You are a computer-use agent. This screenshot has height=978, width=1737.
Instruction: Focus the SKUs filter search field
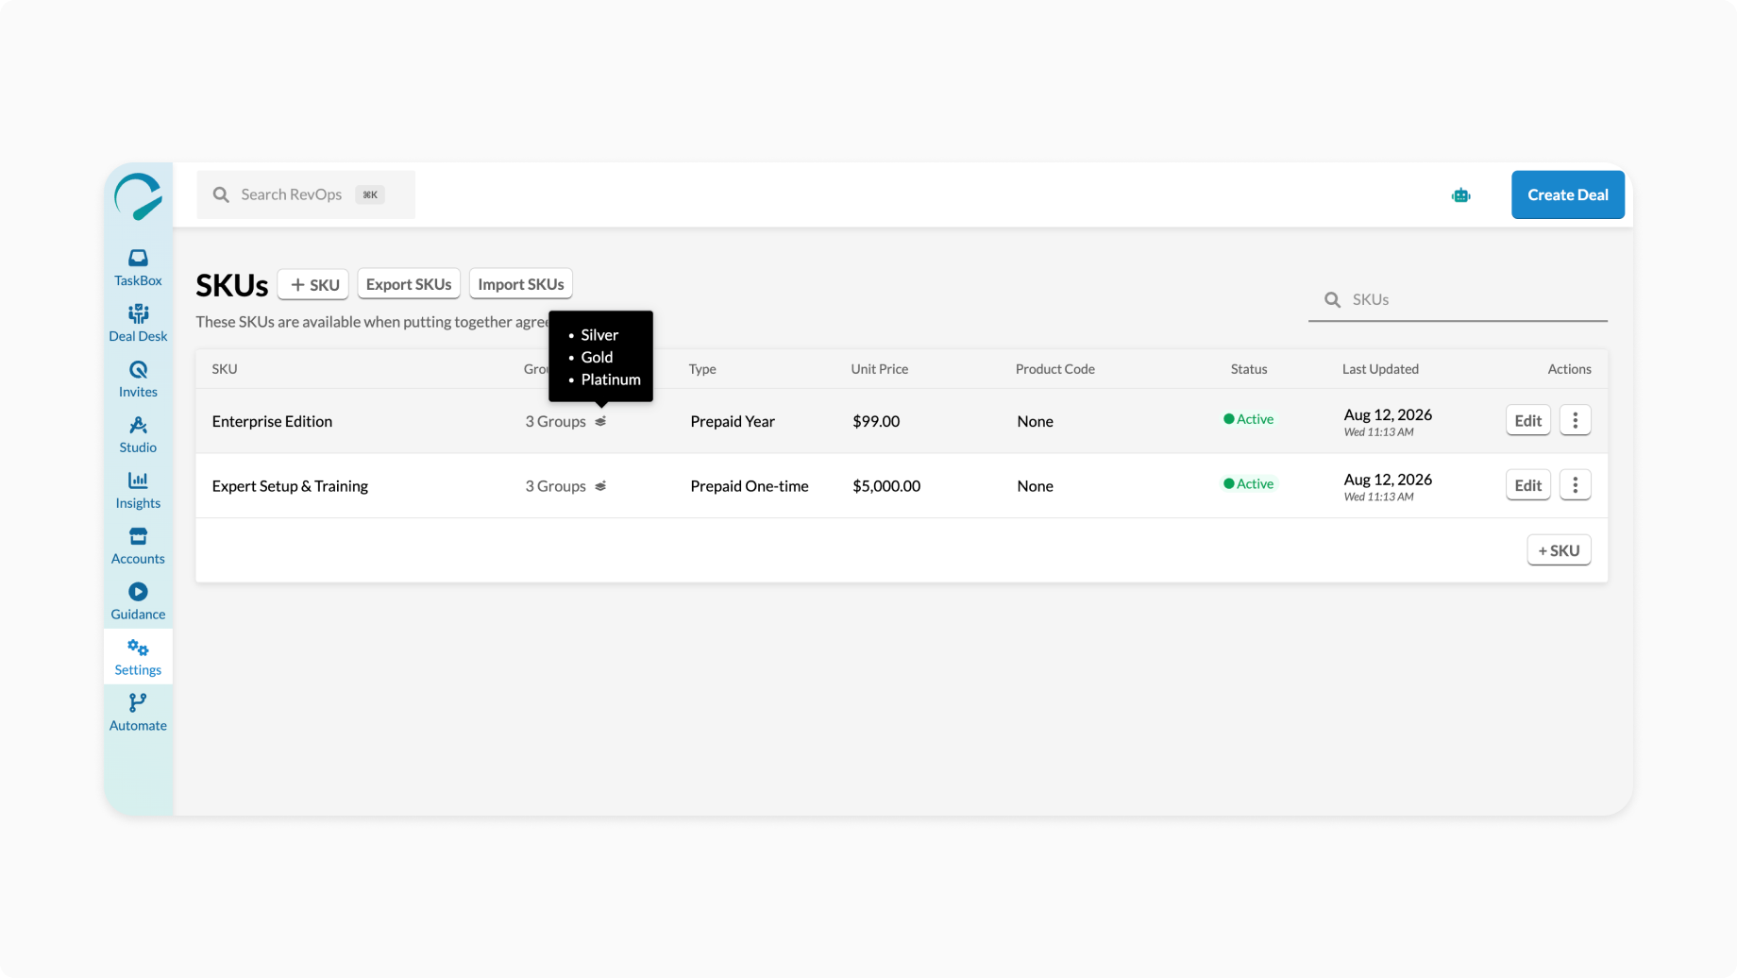tap(1458, 299)
